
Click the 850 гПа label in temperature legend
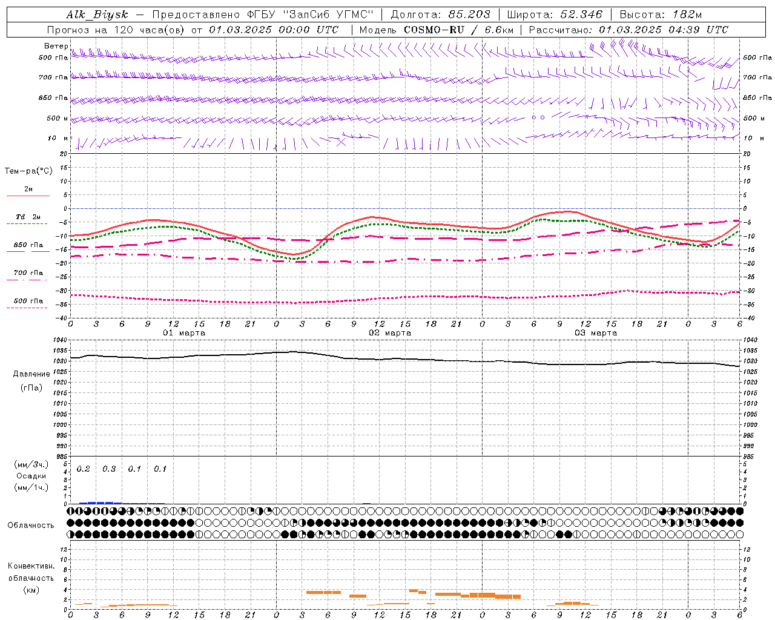28,245
